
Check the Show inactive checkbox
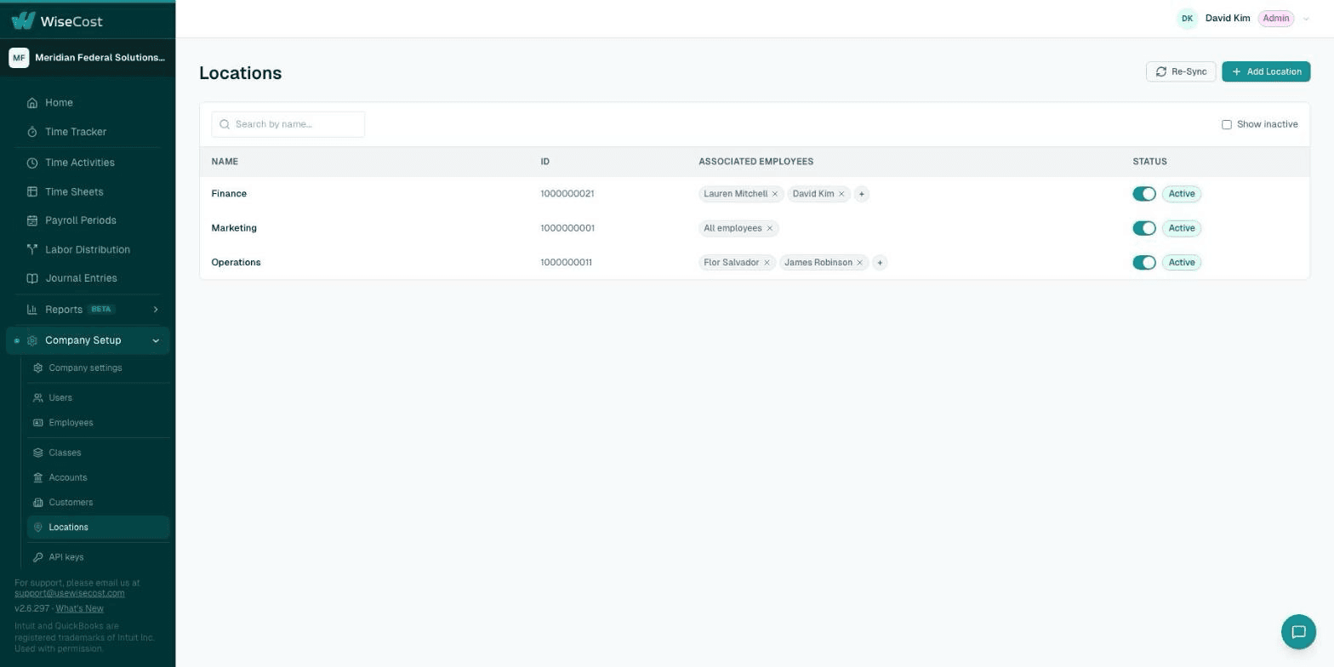(x=1227, y=125)
